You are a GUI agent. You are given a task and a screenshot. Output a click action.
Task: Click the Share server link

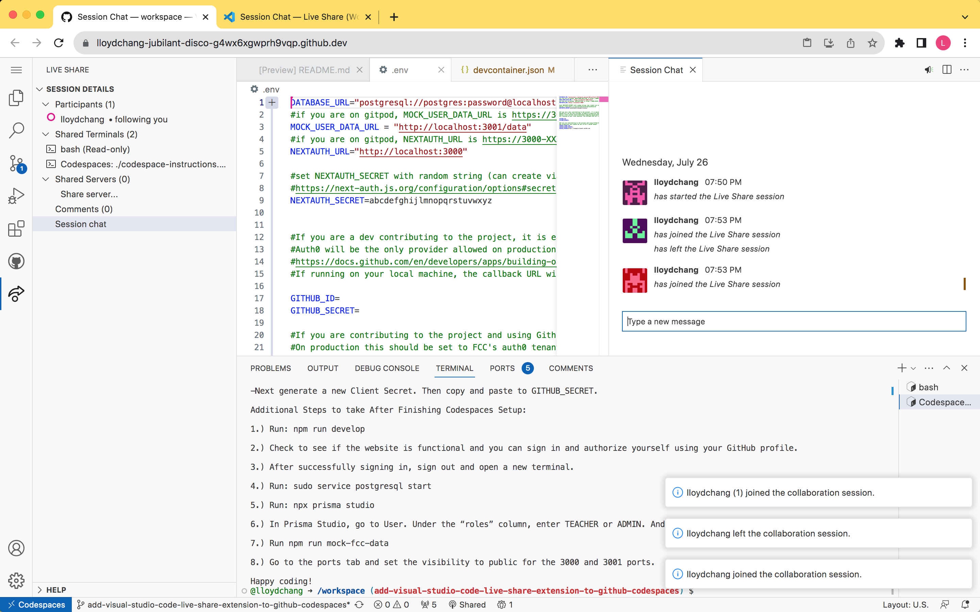pyautogui.click(x=89, y=194)
